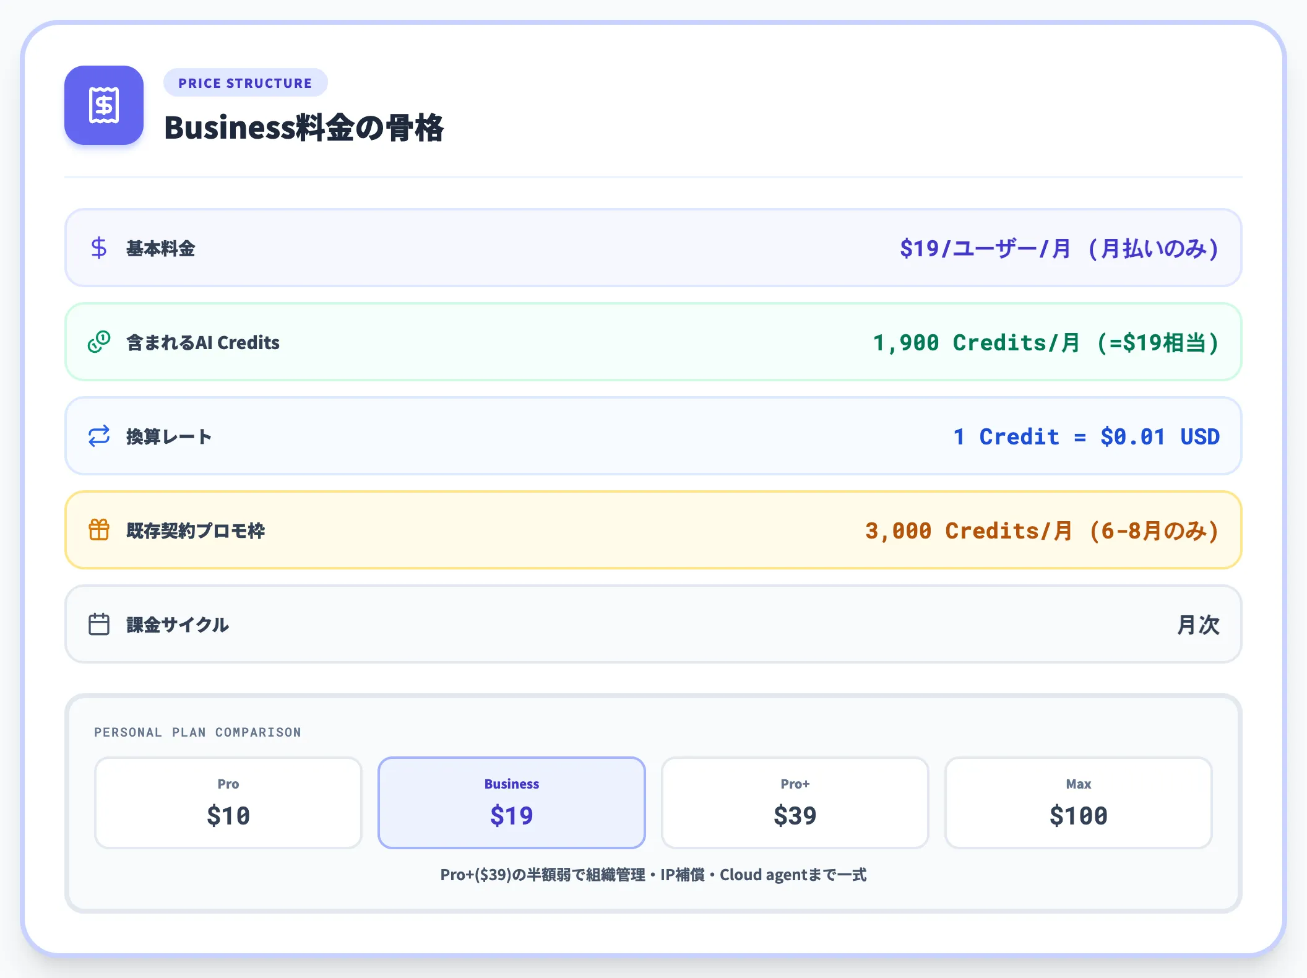Click the 既存契約プロモ枠 label
The width and height of the screenshot is (1307, 978).
[196, 531]
